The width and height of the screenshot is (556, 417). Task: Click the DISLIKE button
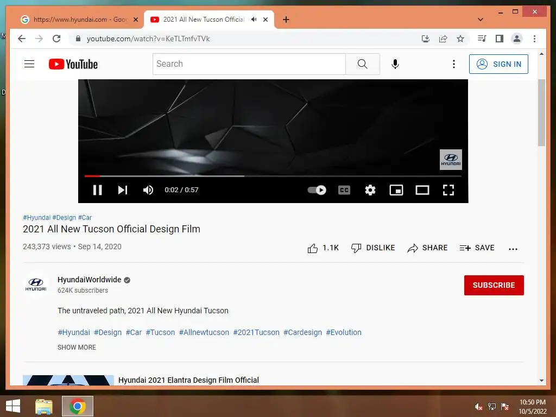[x=372, y=248]
